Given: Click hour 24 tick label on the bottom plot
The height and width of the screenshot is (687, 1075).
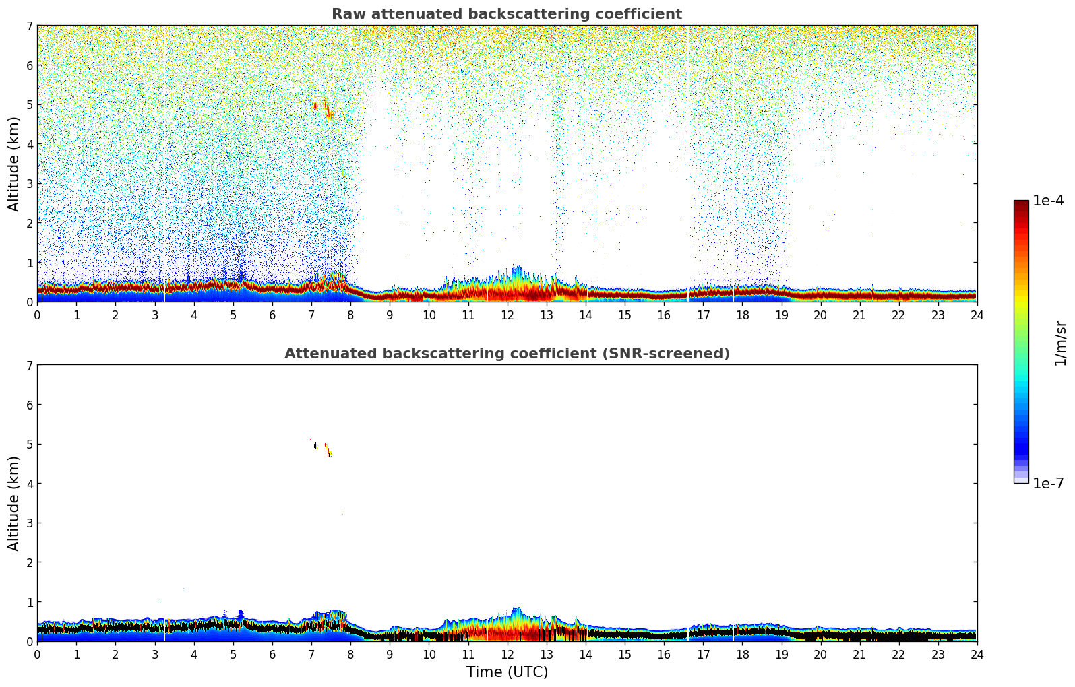Looking at the screenshot, I should (x=977, y=655).
